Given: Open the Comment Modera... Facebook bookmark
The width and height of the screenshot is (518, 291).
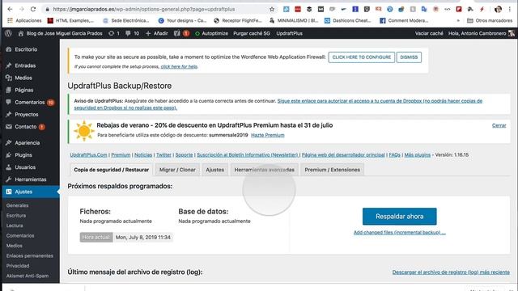Looking at the screenshot, I should click(404, 20).
